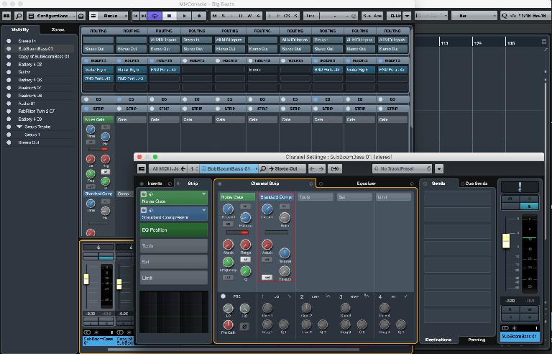Toggle Standard Compressor power button
Viewport: 552px width, 354px height.
tap(144, 210)
